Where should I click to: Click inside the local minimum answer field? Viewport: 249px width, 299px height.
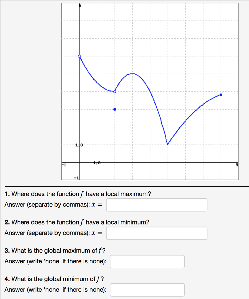157,233
